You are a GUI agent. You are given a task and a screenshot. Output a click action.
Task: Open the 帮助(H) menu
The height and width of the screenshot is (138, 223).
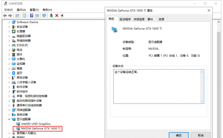pyautogui.click(x=47, y=10)
